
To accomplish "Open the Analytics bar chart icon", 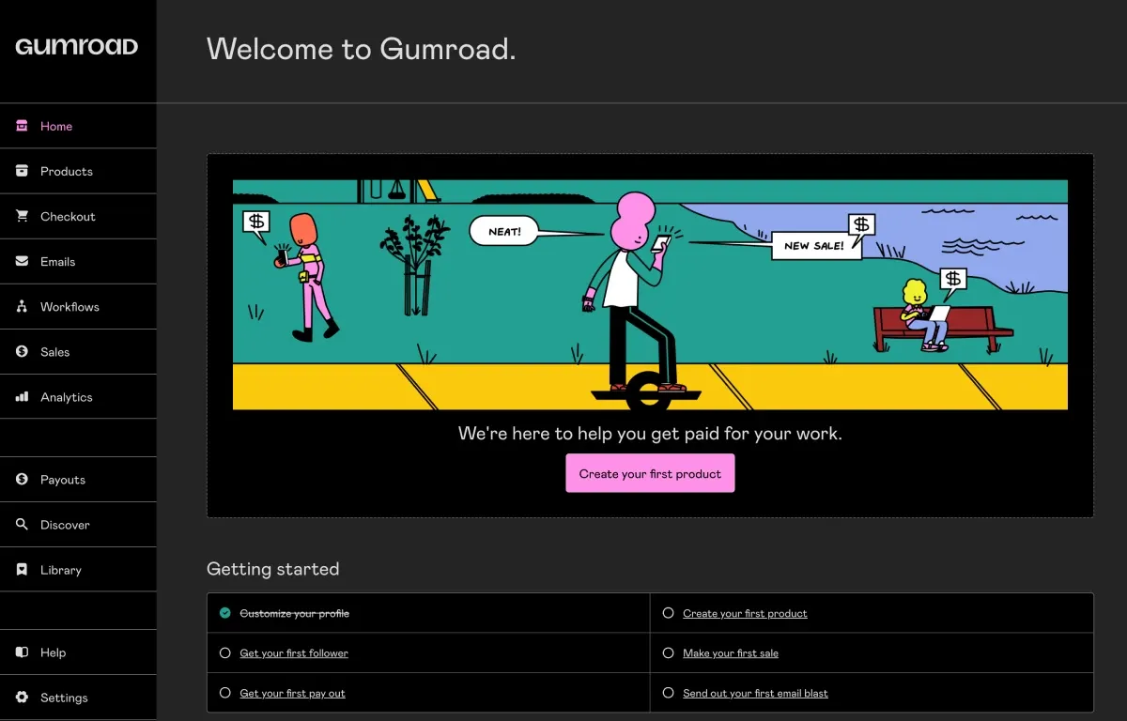I will [x=23, y=396].
